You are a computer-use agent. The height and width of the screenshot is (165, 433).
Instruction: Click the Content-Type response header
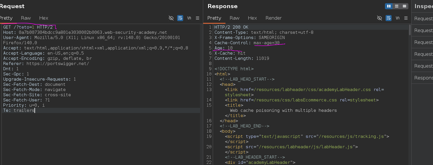(264, 32)
